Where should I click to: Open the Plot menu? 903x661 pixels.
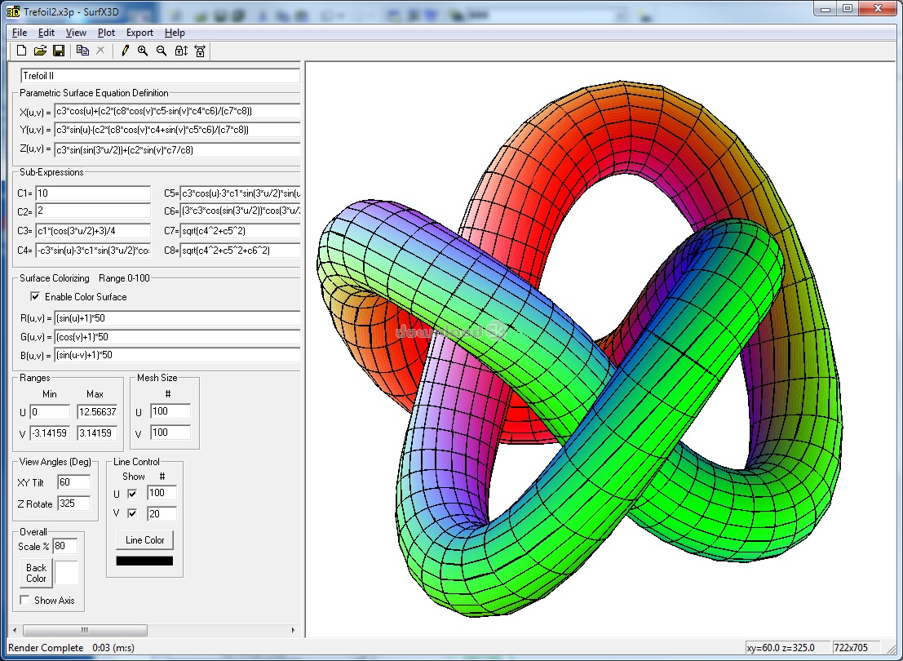tap(106, 33)
